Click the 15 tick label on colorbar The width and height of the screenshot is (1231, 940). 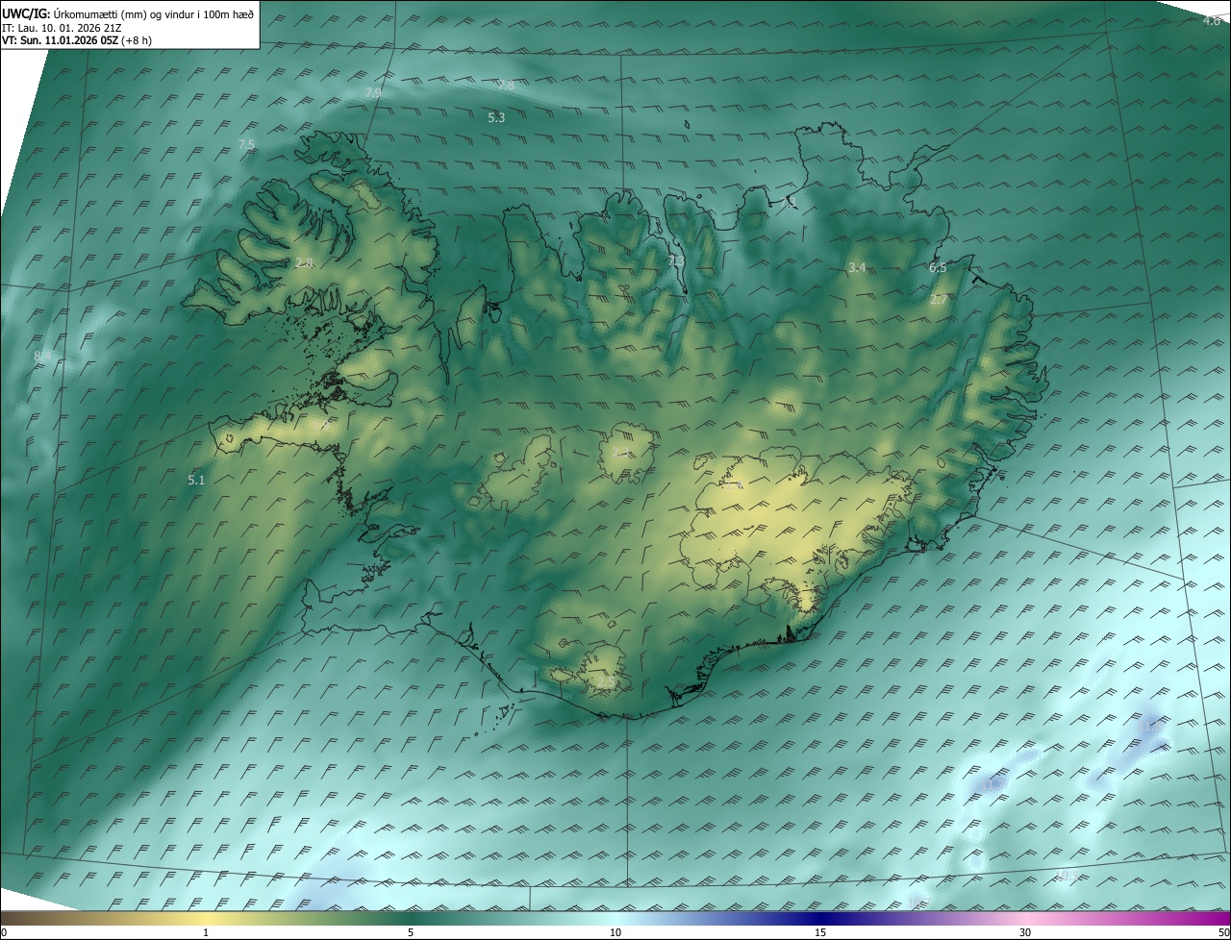point(820,932)
